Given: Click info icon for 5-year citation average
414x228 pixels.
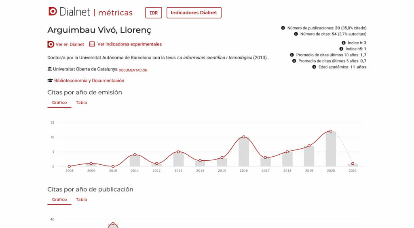Looking at the screenshot, I should click(x=294, y=61).
